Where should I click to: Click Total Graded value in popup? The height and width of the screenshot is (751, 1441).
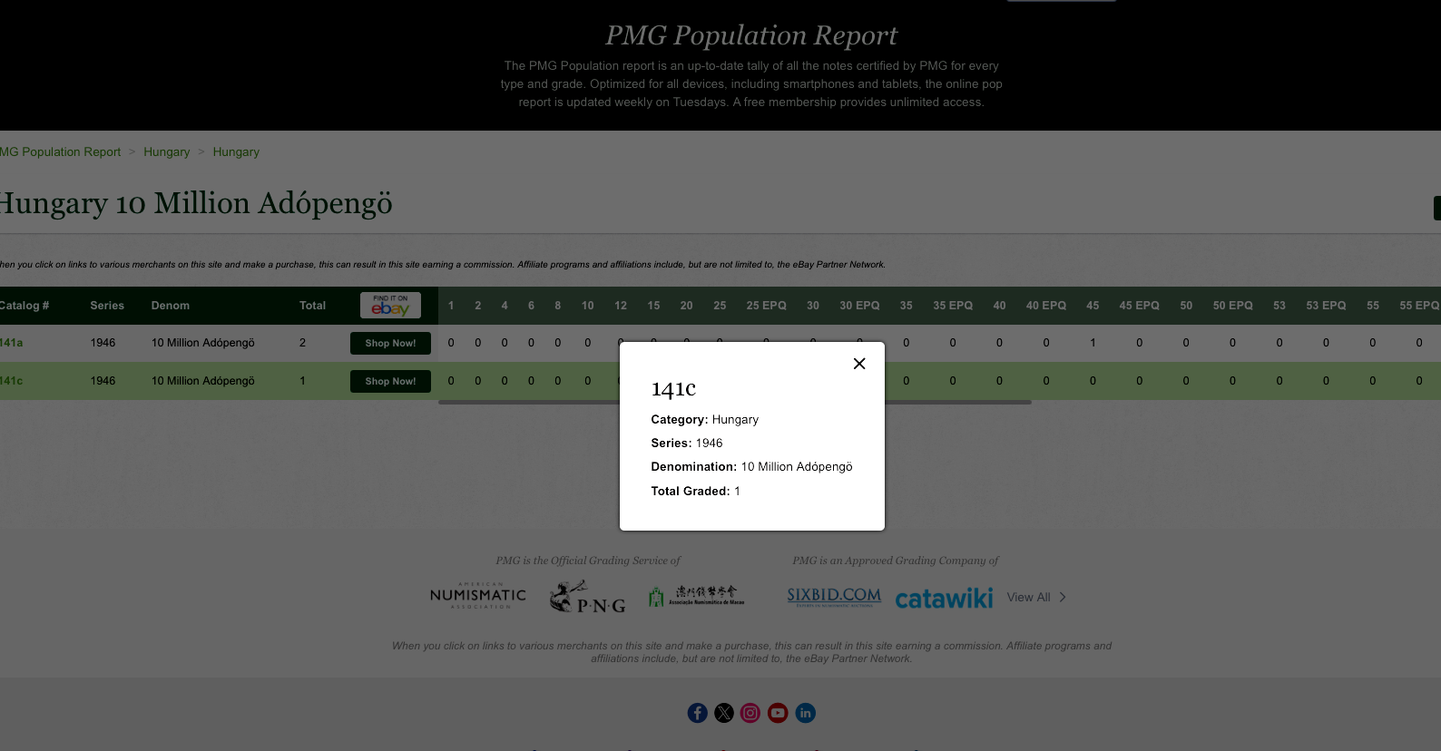(x=737, y=491)
